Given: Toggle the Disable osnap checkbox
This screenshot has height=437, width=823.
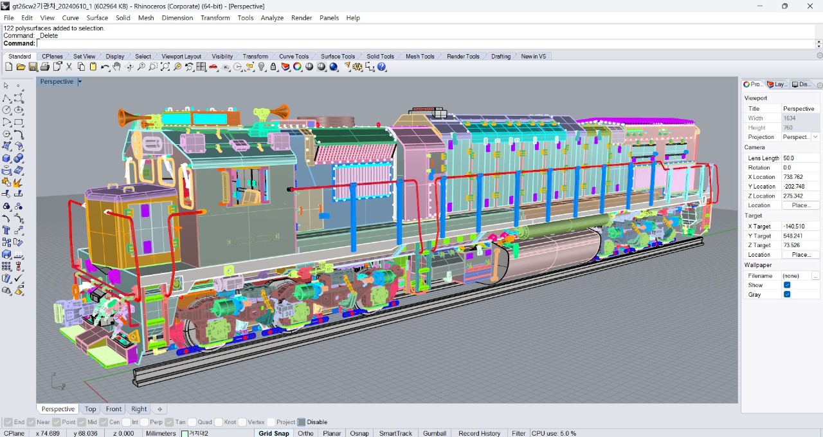Looking at the screenshot, I should click(x=302, y=422).
